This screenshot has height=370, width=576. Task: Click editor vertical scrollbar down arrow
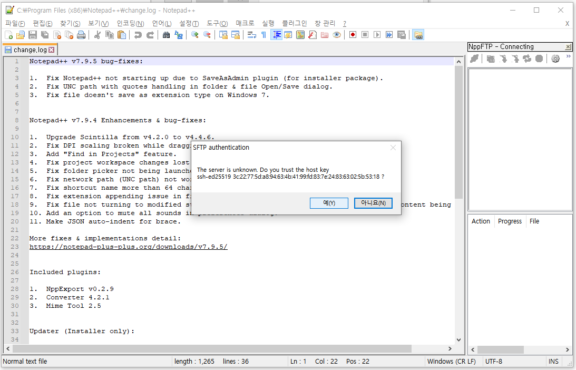[x=458, y=340]
